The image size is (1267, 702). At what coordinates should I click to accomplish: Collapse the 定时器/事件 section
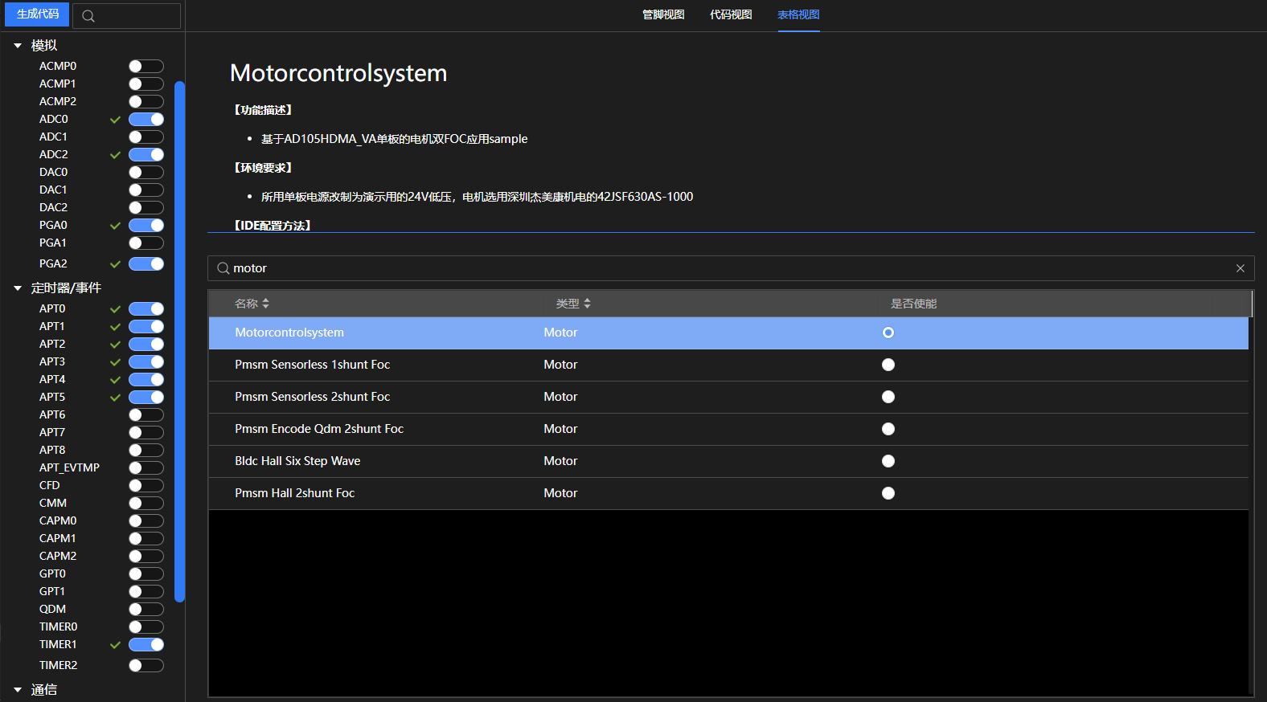(18, 288)
